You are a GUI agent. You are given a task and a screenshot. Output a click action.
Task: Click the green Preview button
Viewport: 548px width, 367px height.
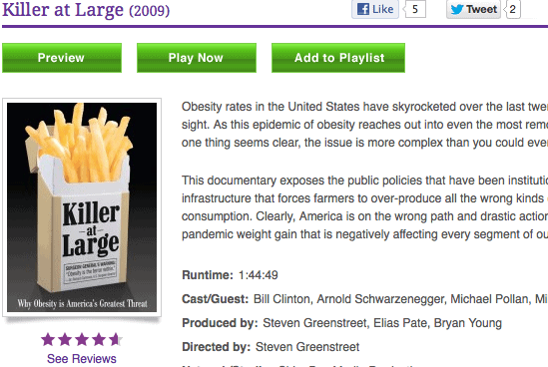click(x=62, y=58)
